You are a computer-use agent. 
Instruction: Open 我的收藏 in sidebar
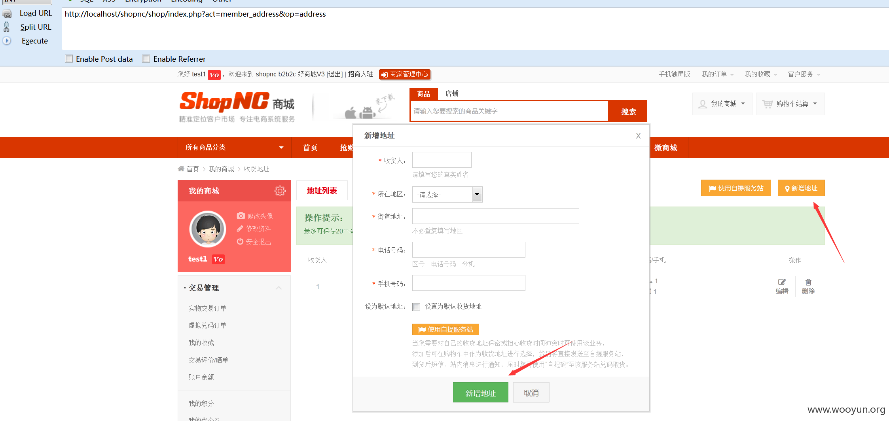tap(201, 343)
